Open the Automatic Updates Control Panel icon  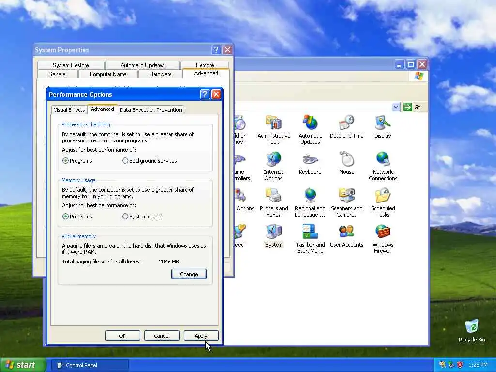tap(310, 130)
